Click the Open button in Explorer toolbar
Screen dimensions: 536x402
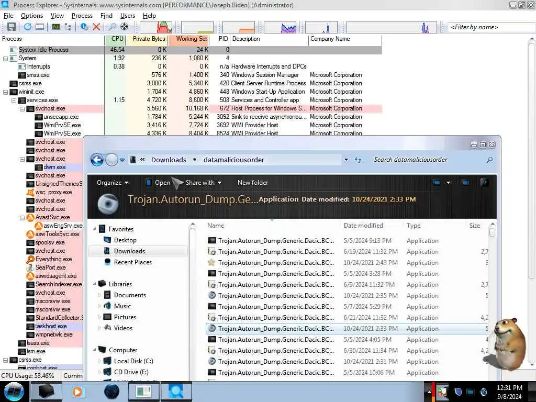(158, 183)
